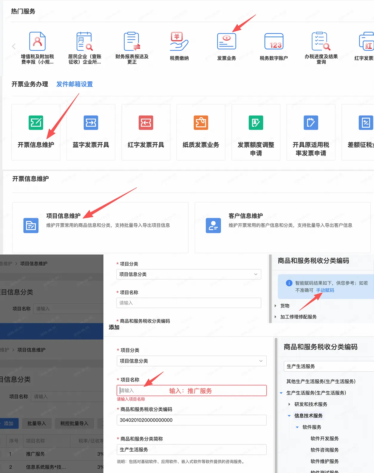
Task: Open 增值税及附加税费申报 service icon
Action: tap(37, 41)
